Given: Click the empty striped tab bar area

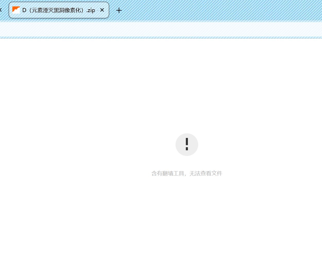Looking at the screenshot, I should pyautogui.click(x=219, y=10).
